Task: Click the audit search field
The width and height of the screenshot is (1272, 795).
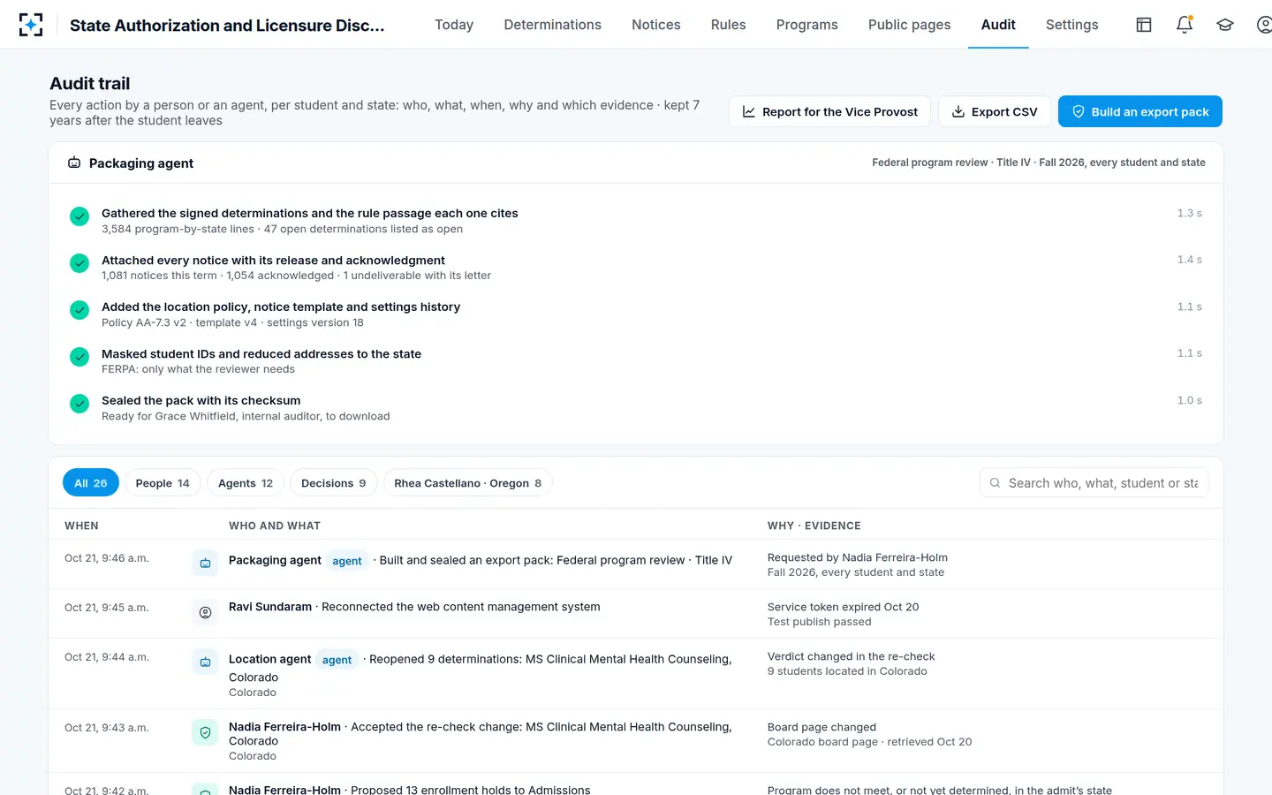Action: [x=1094, y=483]
